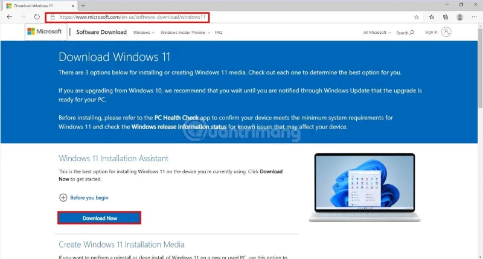Click the Windows 11 laptop image
Image resolution: width=483 pixels, height=259 pixels.
click(x=365, y=187)
